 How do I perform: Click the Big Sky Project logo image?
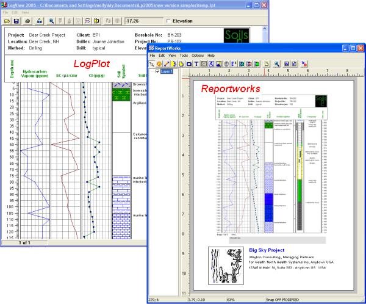click(x=226, y=266)
